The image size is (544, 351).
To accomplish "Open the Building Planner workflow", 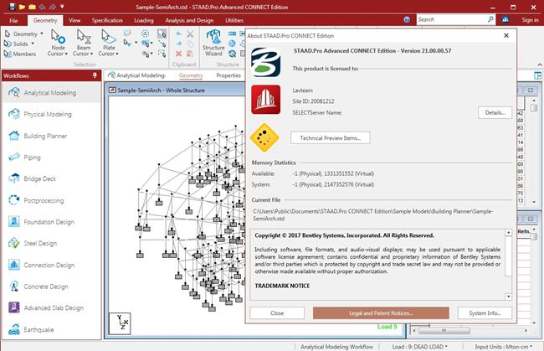I will click(51, 136).
